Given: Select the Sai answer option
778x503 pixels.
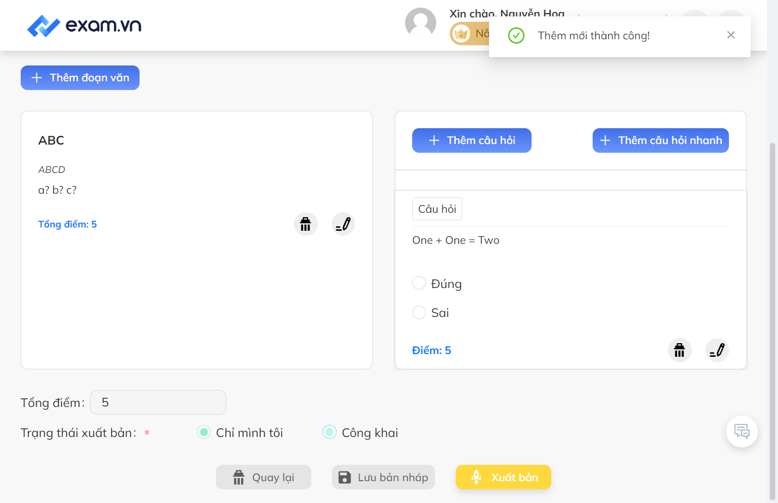Looking at the screenshot, I should tap(419, 312).
